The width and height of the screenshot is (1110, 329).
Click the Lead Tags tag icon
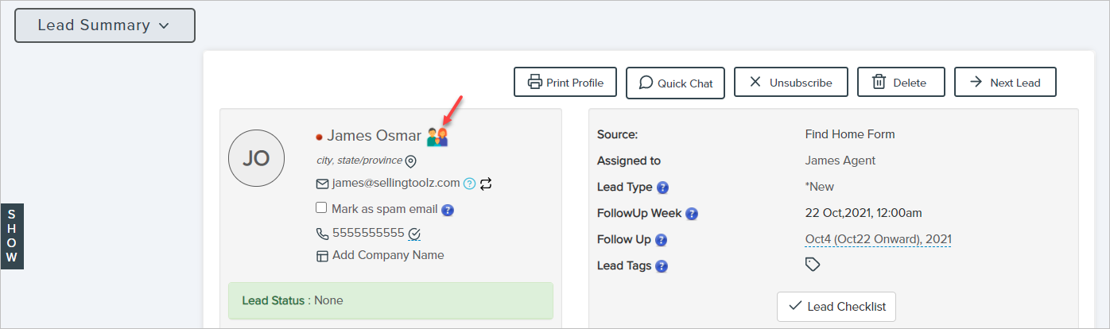coord(812,265)
